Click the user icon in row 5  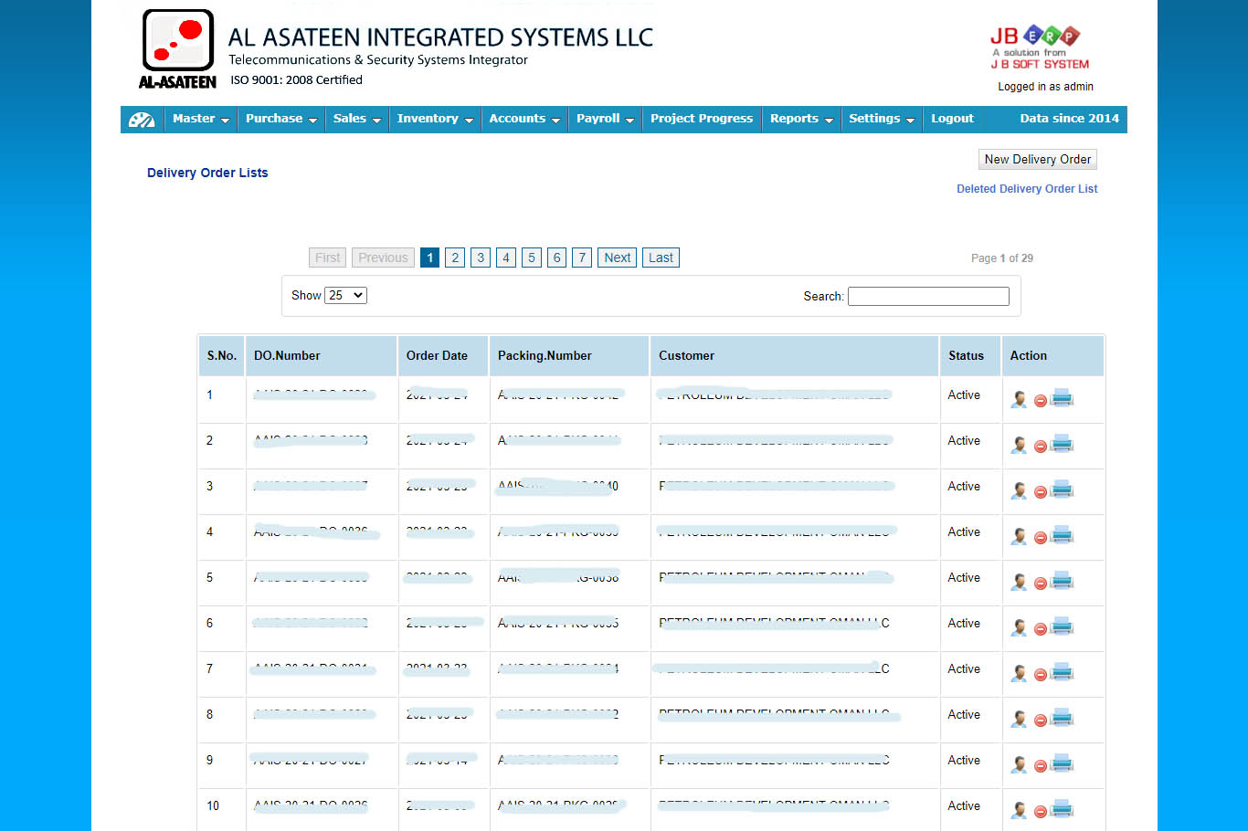tap(1019, 582)
